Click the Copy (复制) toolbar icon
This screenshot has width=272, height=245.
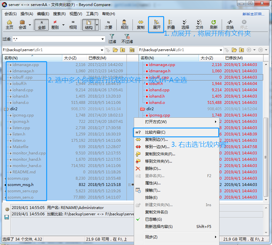click(140, 25)
